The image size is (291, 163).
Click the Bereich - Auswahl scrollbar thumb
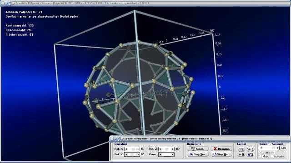coord(274,148)
